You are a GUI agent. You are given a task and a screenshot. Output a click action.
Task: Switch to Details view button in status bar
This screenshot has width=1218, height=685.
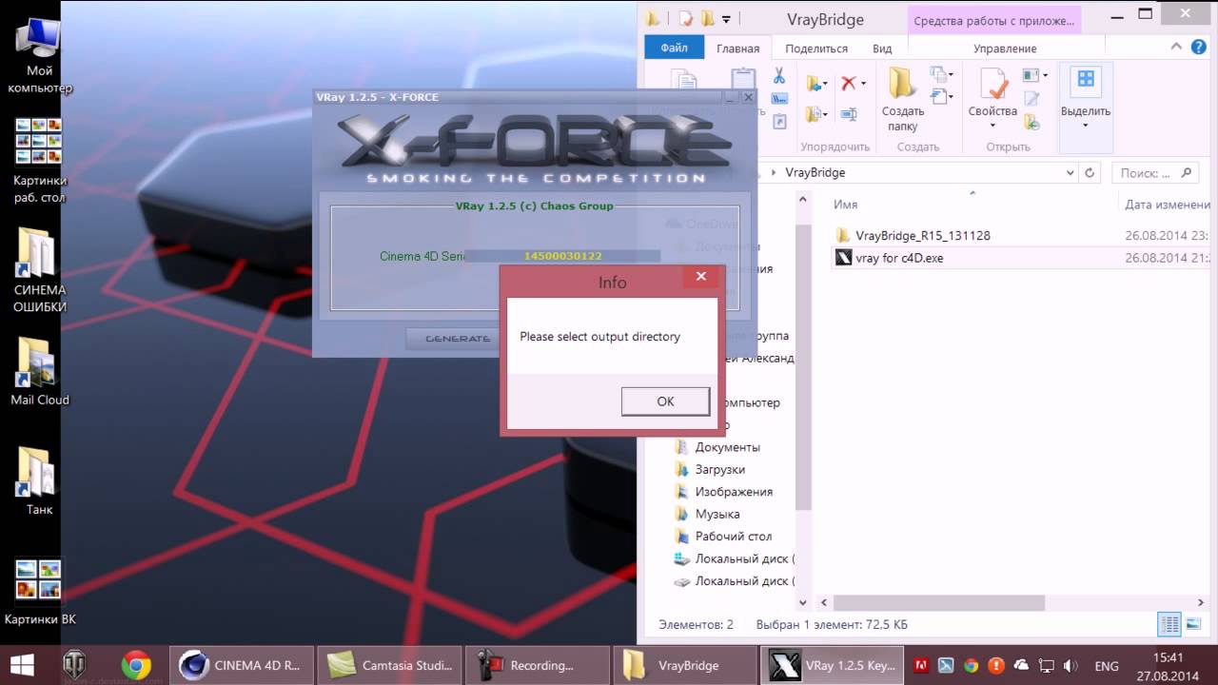click(x=1169, y=624)
